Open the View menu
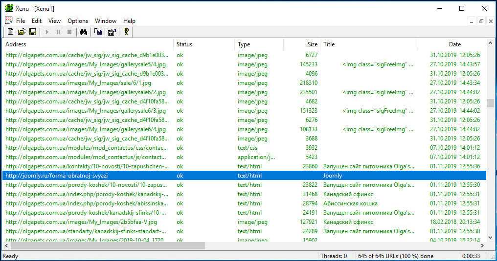The height and width of the screenshot is (261, 497). (x=54, y=21)
